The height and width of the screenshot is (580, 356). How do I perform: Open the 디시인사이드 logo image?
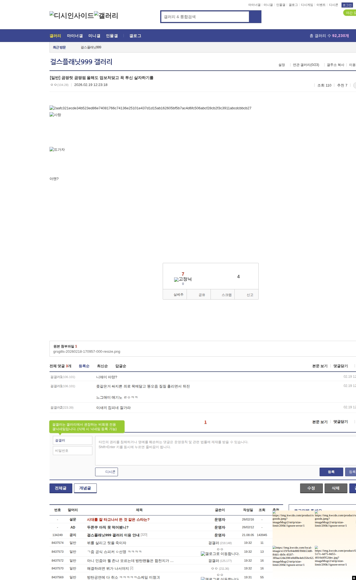click(72, 15)
